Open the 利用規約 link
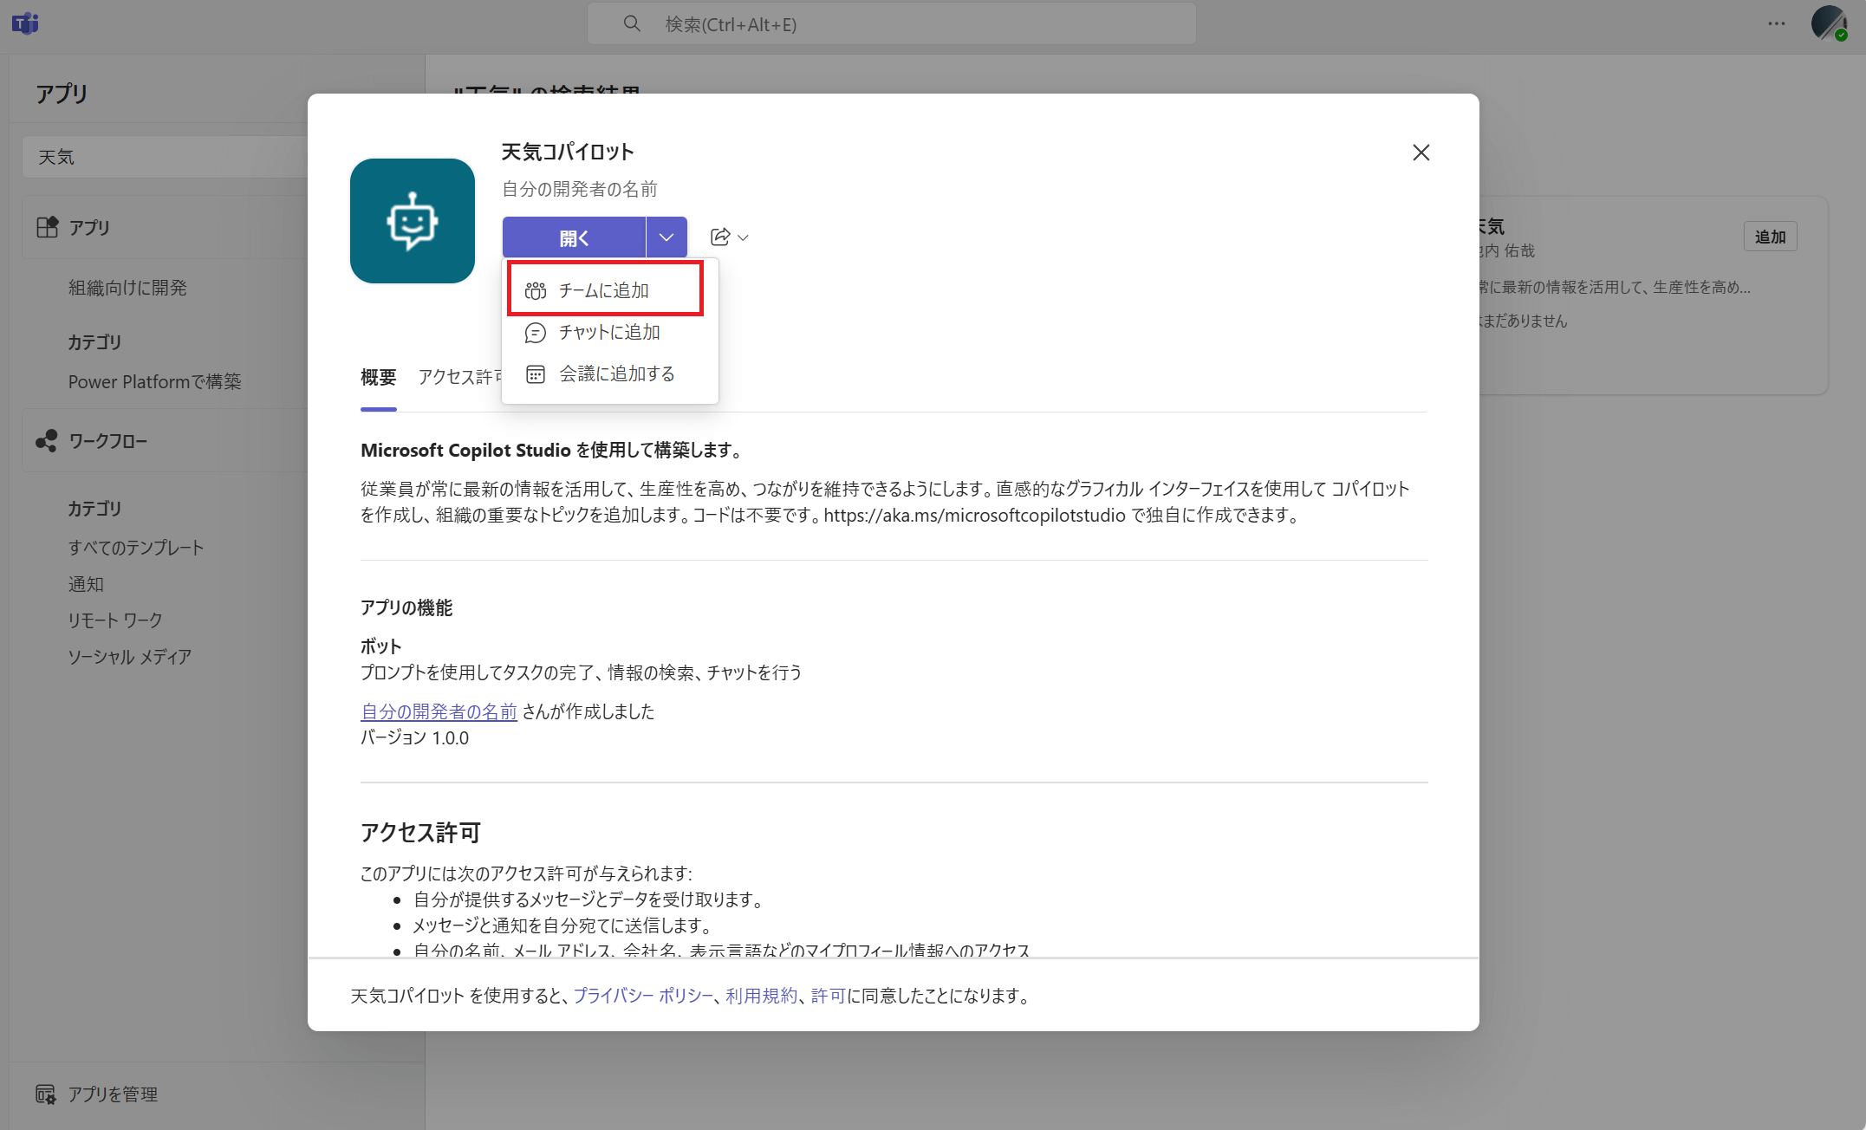 click(761, 996)
